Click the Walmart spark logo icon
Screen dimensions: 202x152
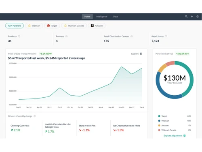(x=29, y=26)
